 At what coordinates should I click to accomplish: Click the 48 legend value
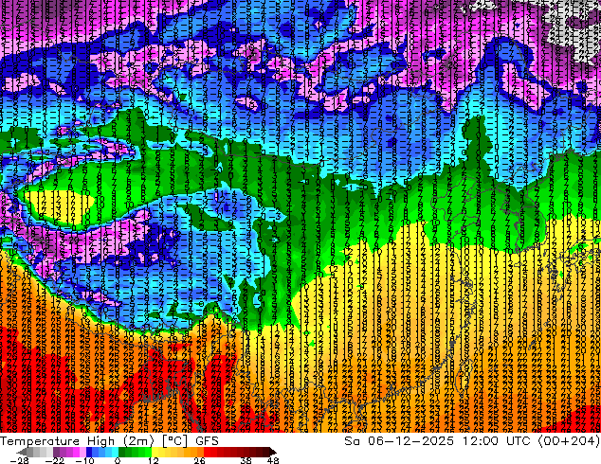point(273,460)
